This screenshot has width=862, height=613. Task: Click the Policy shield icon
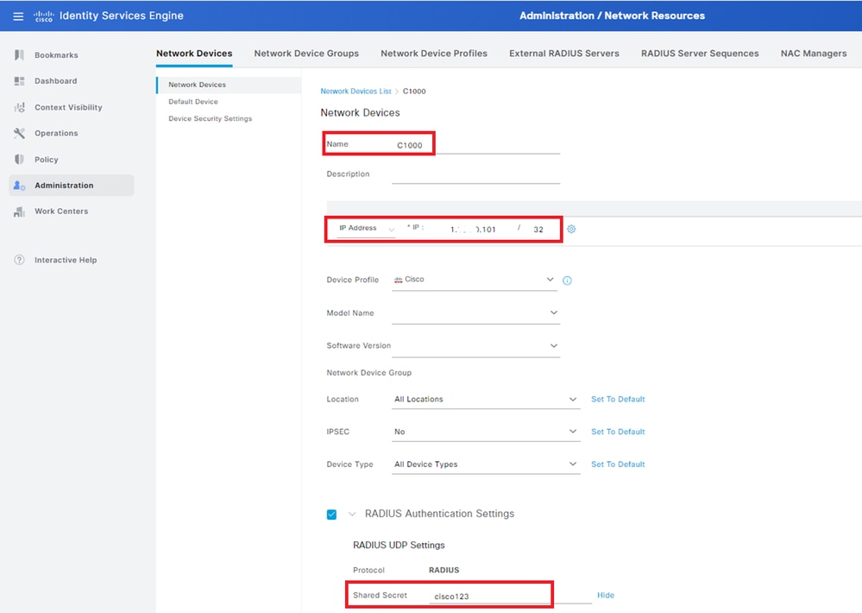(x=19, y=160)
